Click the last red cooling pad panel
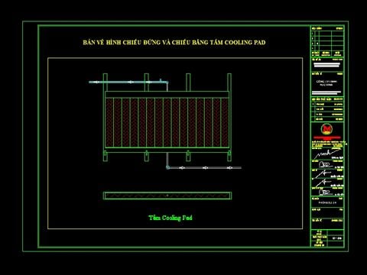 pos(225,122)
